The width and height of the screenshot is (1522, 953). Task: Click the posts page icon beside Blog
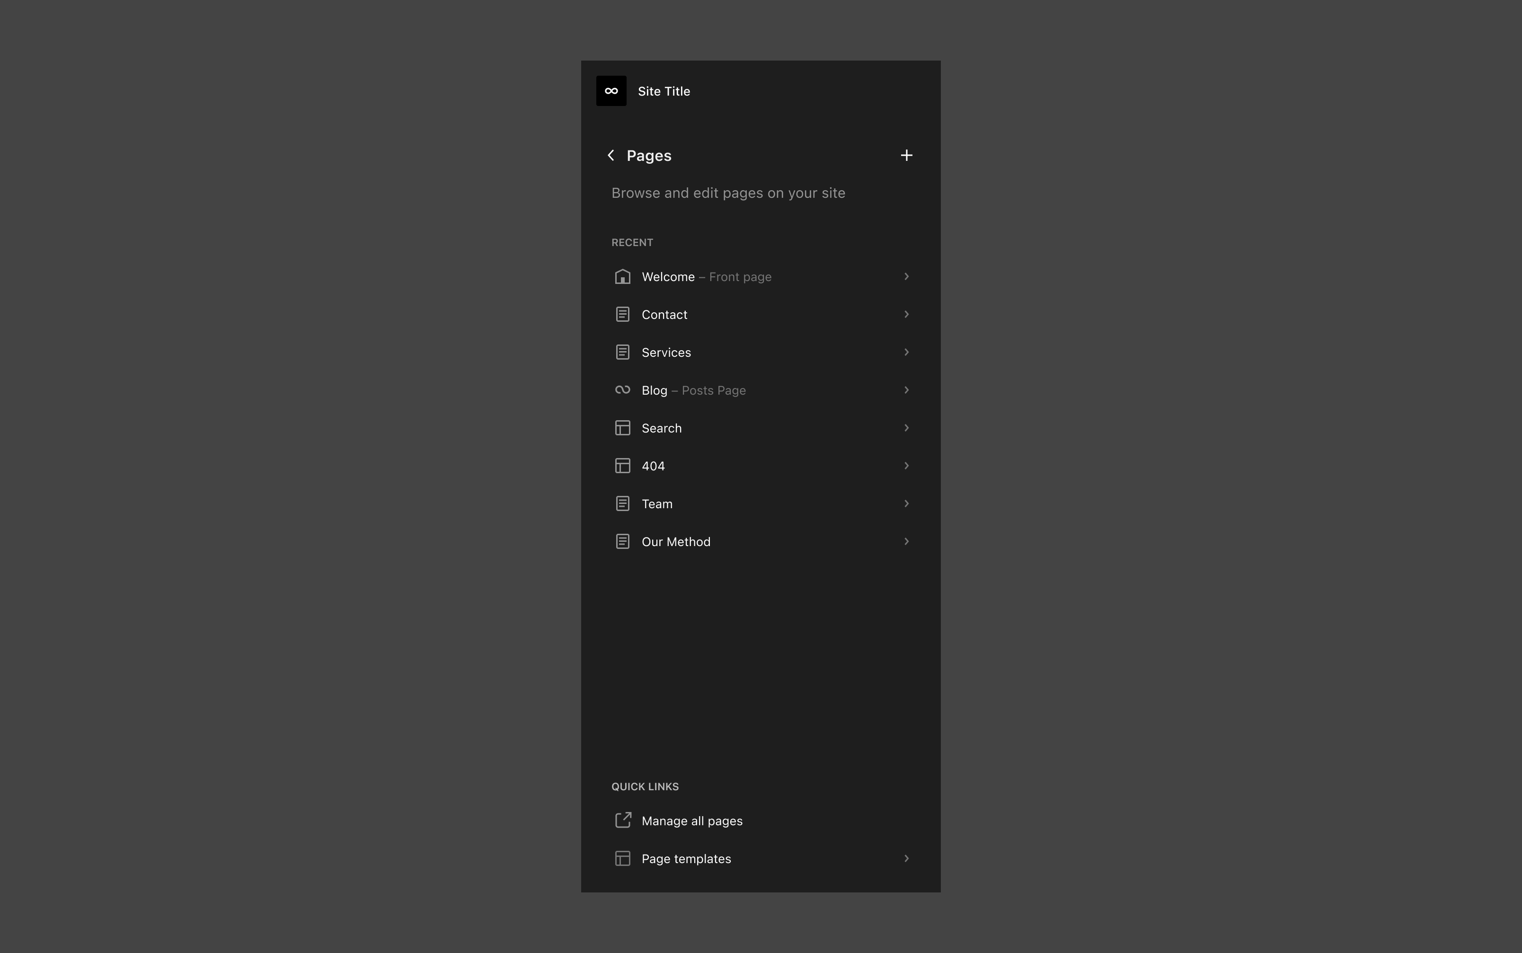point(622,389)
